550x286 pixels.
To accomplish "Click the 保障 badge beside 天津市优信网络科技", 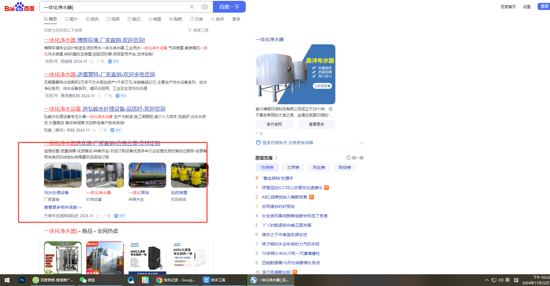I will point(120,216).
